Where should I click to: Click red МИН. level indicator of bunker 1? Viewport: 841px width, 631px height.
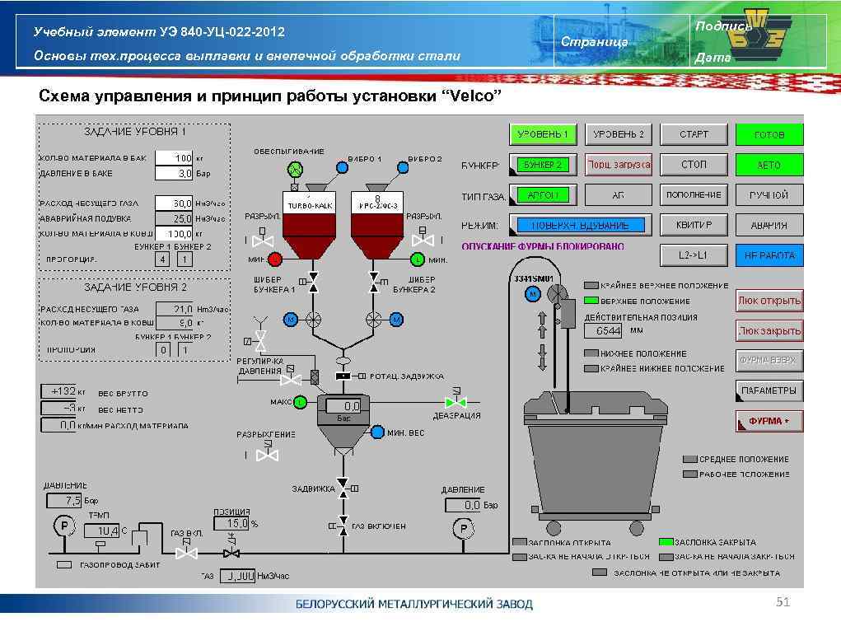pos(274,259)
